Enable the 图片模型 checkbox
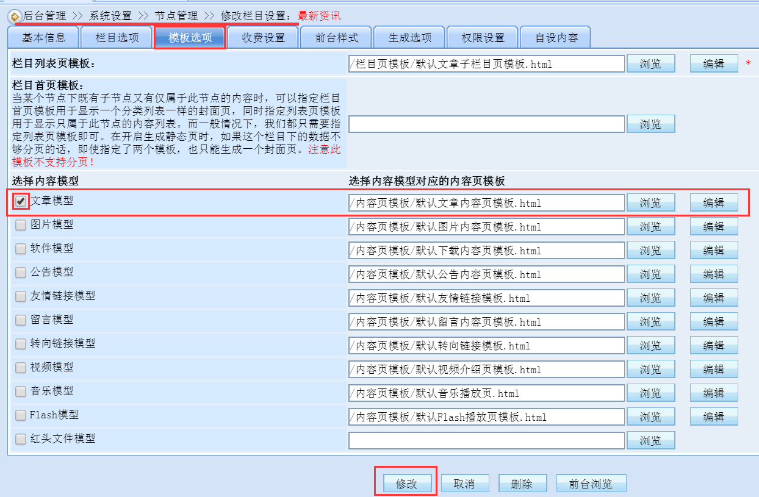This screenshot has height=497, width=759. pyautogui.click(x=21, y=225)
